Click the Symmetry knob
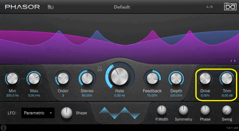Image resolution: width=239 pixels, height=131 pixels. (183, 110)
